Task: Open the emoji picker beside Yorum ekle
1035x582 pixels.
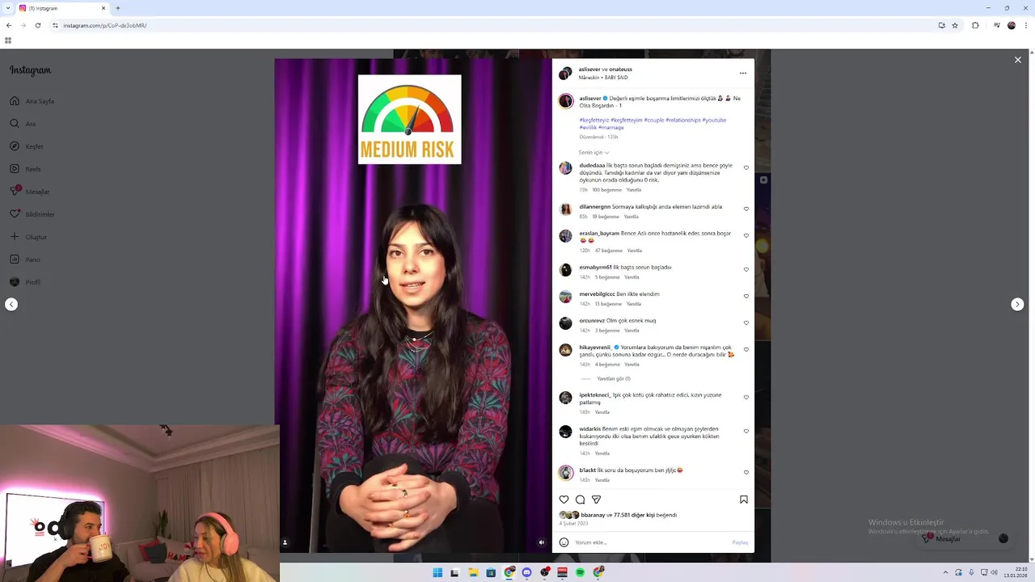Action: coord(564,542)
